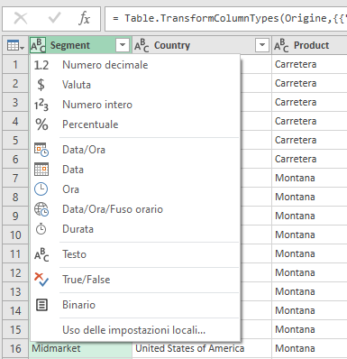Click the Montana cell in row 7
The width and height of the screenshot is (347, 359).
tap(309, 178)
